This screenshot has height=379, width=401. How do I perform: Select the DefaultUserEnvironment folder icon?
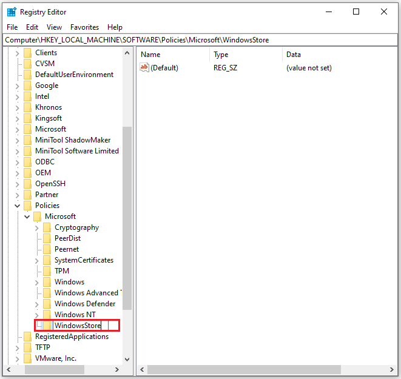[x=27, y=75]
